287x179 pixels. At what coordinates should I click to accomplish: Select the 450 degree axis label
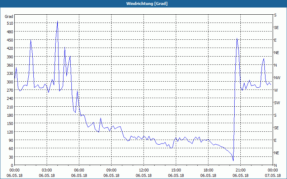[10, 40]
